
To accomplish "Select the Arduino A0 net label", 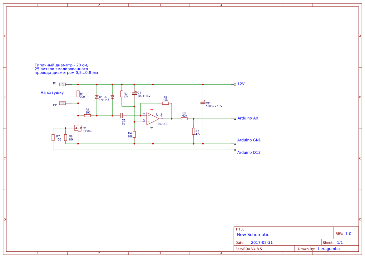I will [x=248, y=118].
